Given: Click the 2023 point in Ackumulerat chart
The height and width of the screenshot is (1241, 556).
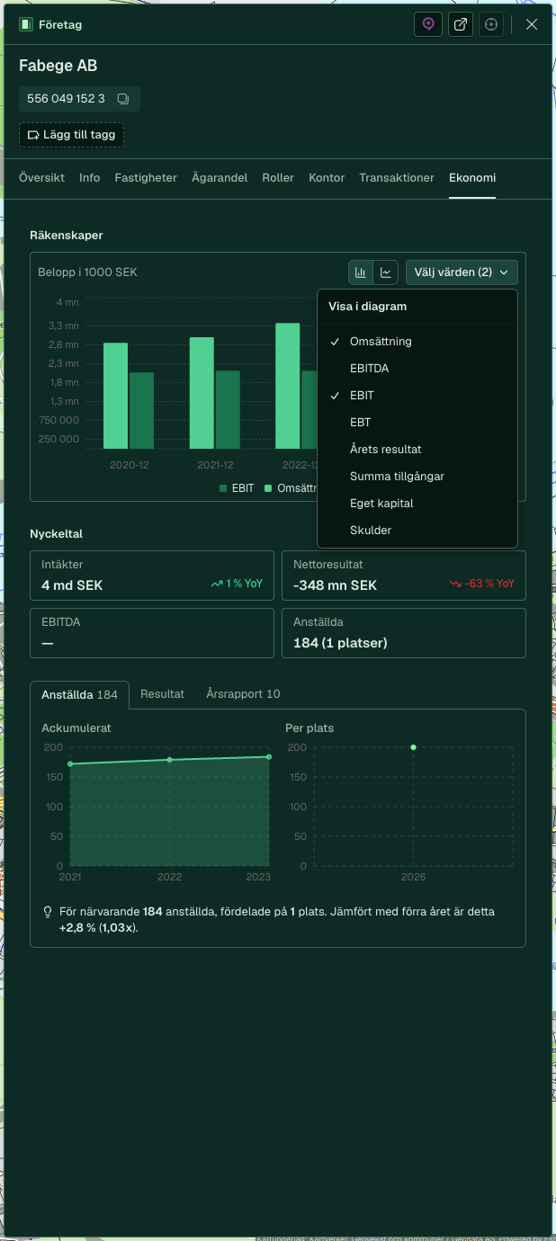Looking at the screenshot, I should point(268,756).
